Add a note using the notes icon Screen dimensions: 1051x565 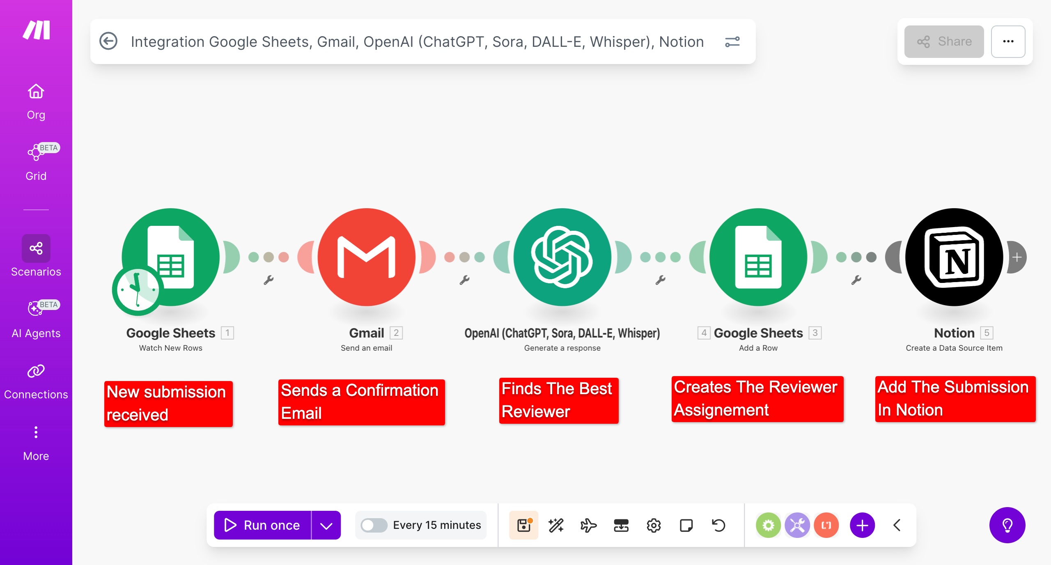click(x=686, y=525)
